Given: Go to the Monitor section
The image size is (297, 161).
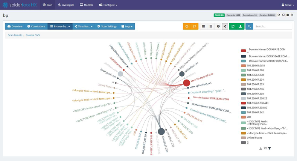Looking at the screenshot, I should tap(86, 5).
